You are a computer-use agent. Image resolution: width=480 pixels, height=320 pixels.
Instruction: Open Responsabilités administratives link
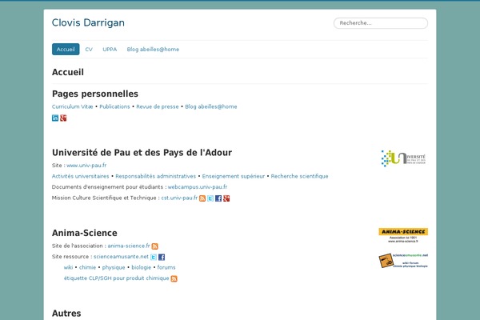(x=155, y=176)
